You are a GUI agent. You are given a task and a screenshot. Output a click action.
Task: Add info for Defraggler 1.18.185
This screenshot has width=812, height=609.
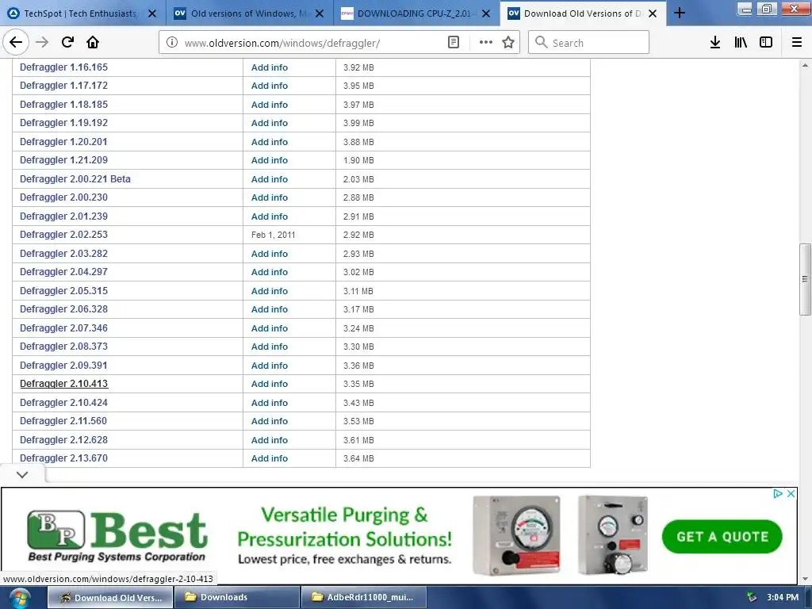(270, 105)
